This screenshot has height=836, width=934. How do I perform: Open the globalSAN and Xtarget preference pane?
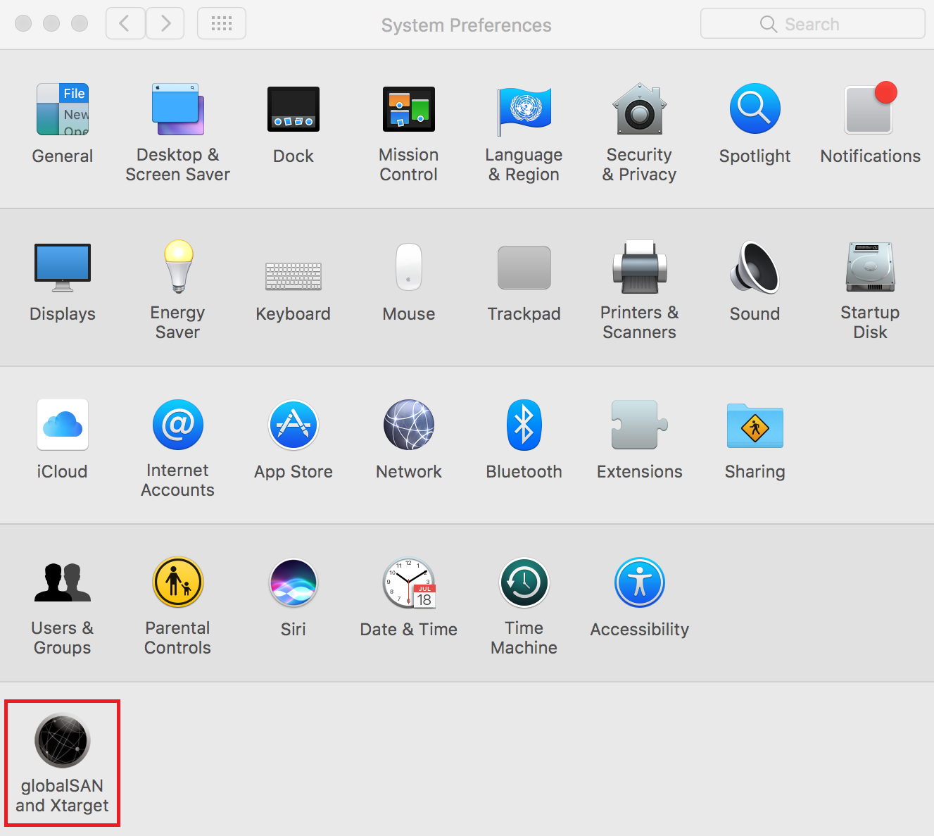click(62, 741)
